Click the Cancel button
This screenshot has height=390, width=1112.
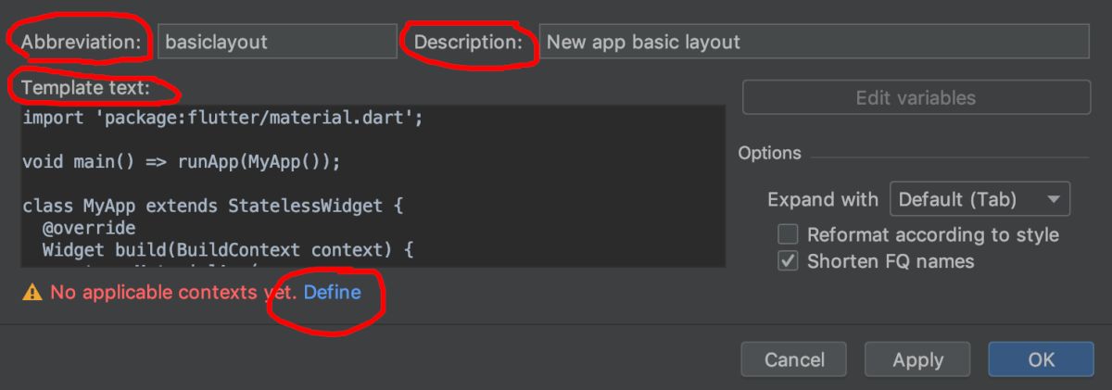[794, 359]
